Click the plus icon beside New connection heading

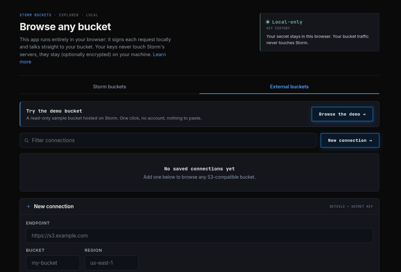[28, 207]
